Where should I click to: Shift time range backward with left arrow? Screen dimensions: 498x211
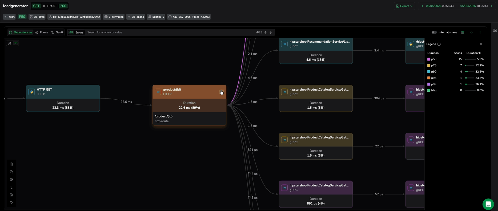coord(422,6)
